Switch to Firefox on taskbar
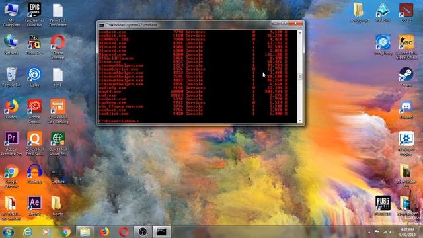423x238 pixels. click(104, 232)
